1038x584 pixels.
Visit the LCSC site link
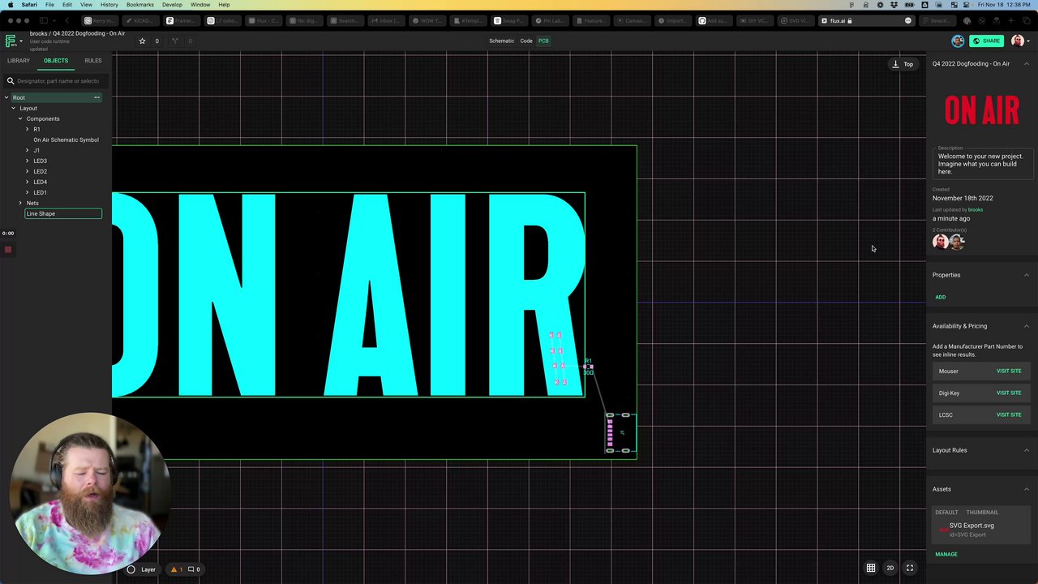pyautogui.click(x=1009, y=415)
